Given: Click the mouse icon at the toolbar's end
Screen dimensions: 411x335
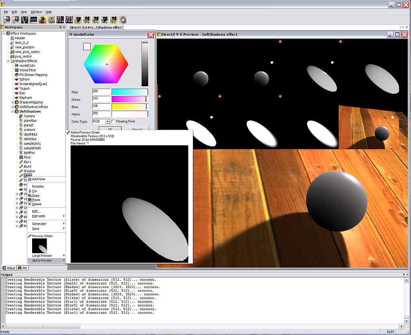Looking at the screenshot, I should pos(123,19).
